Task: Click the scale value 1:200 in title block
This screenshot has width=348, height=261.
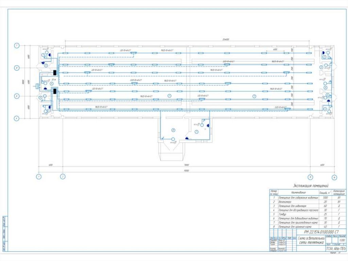Action: click(x=342, y=240)
